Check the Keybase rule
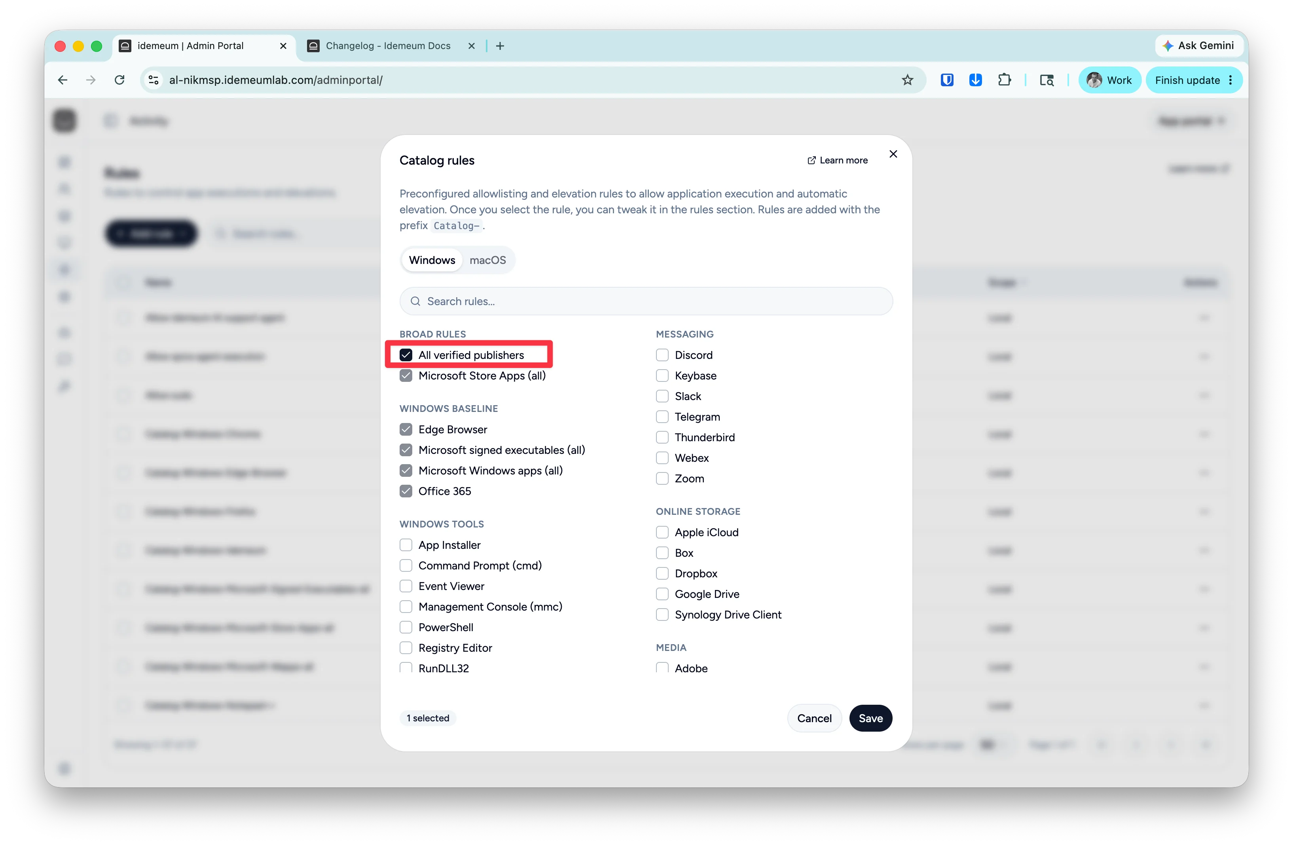The image size is (1293, 846). click(x=662, y=376)
